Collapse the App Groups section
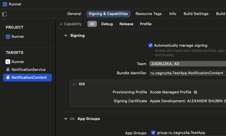226x136 pixels. [x=66, y=119]
